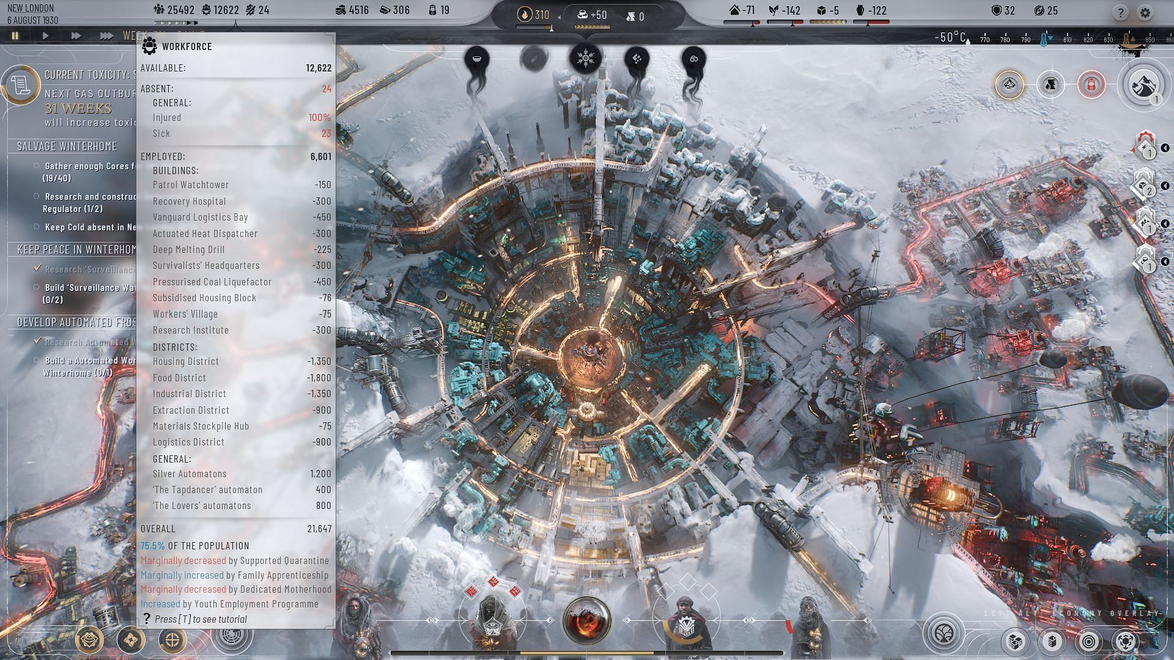This screenshot has height=660, width=1174.
Task: Drag the temperature timeline slider at top
Action: 1045,37
